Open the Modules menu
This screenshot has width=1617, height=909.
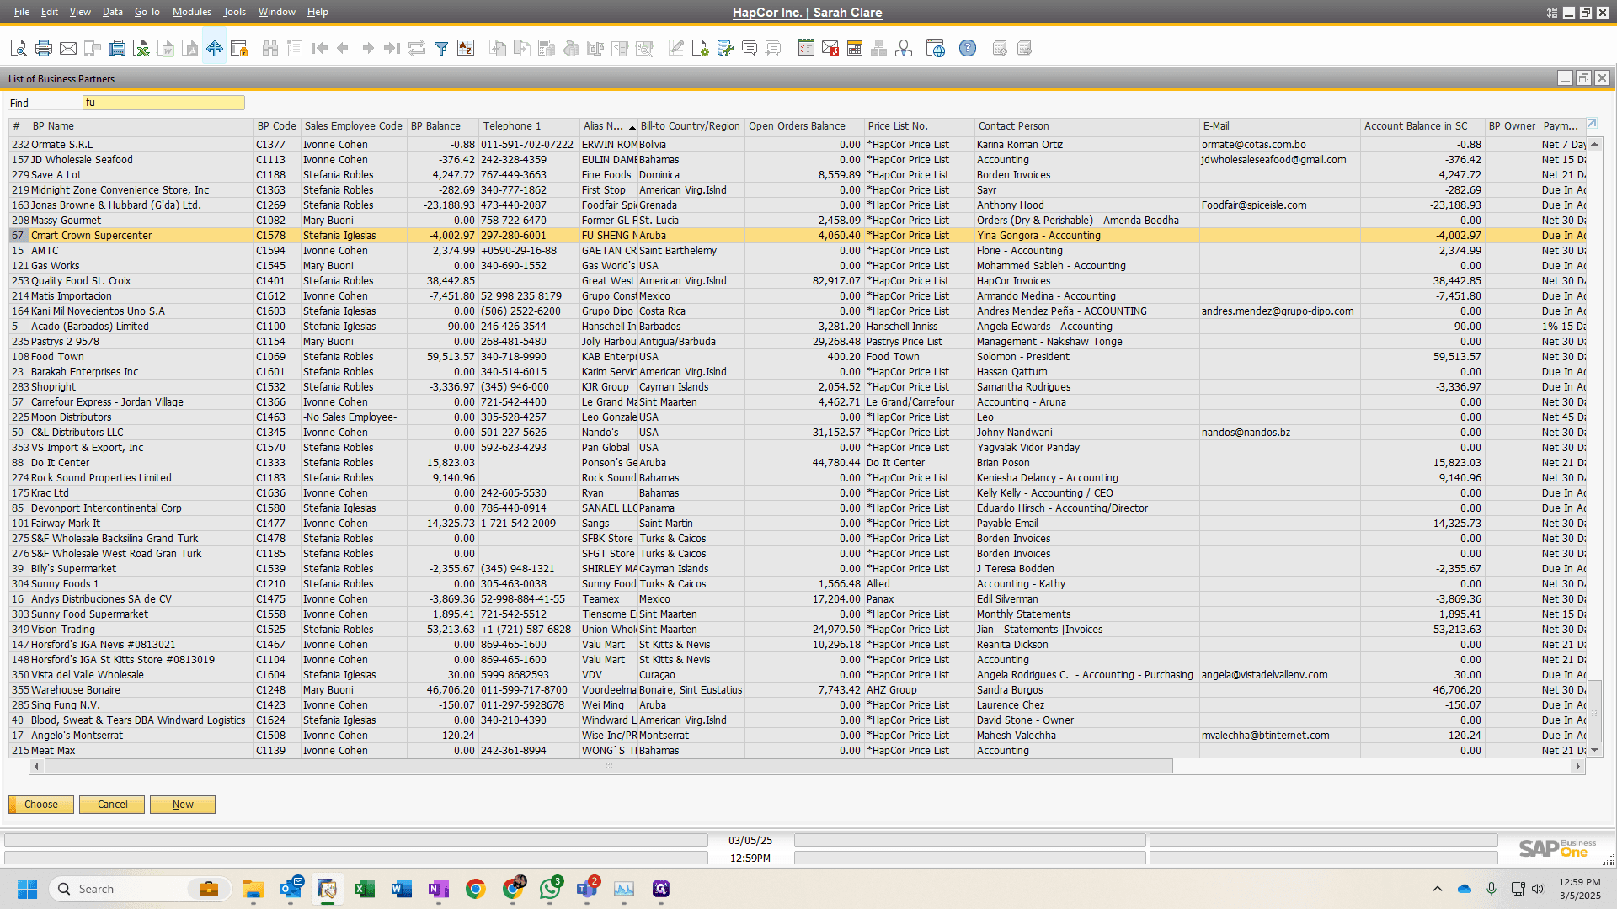191,12
